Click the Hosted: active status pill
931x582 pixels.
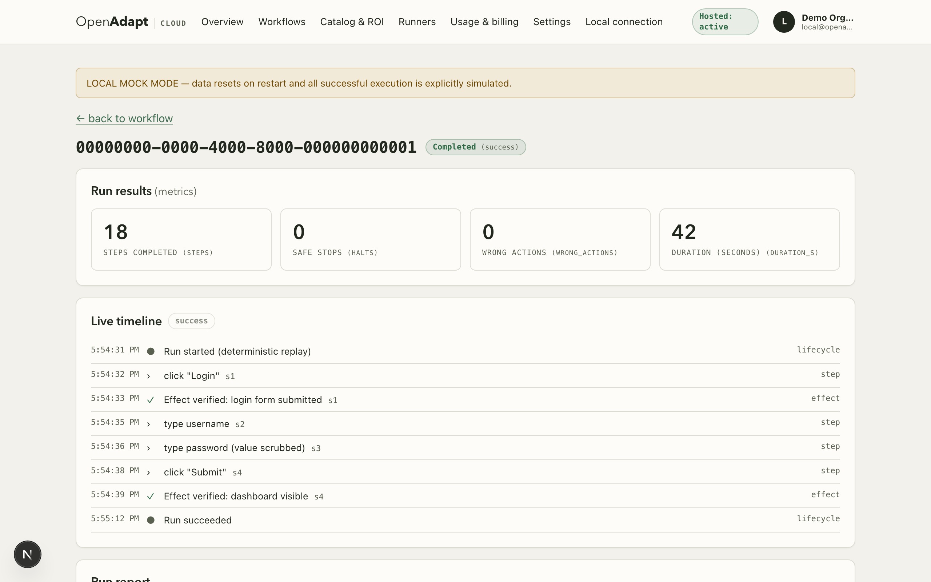tap(725, 22)
